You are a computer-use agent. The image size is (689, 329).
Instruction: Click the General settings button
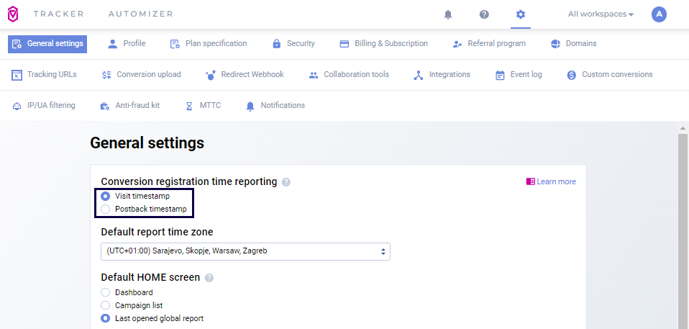pyautogui.click(x=47, y=44)
